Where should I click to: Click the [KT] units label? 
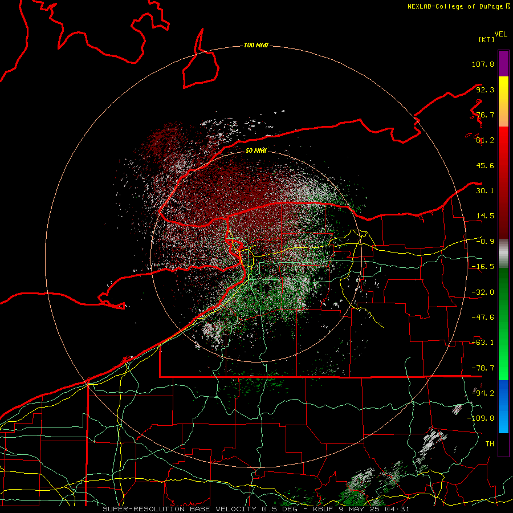[x=487, y=39]
